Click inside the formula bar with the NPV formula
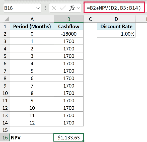Screen dimensions: 147x142 114,8
